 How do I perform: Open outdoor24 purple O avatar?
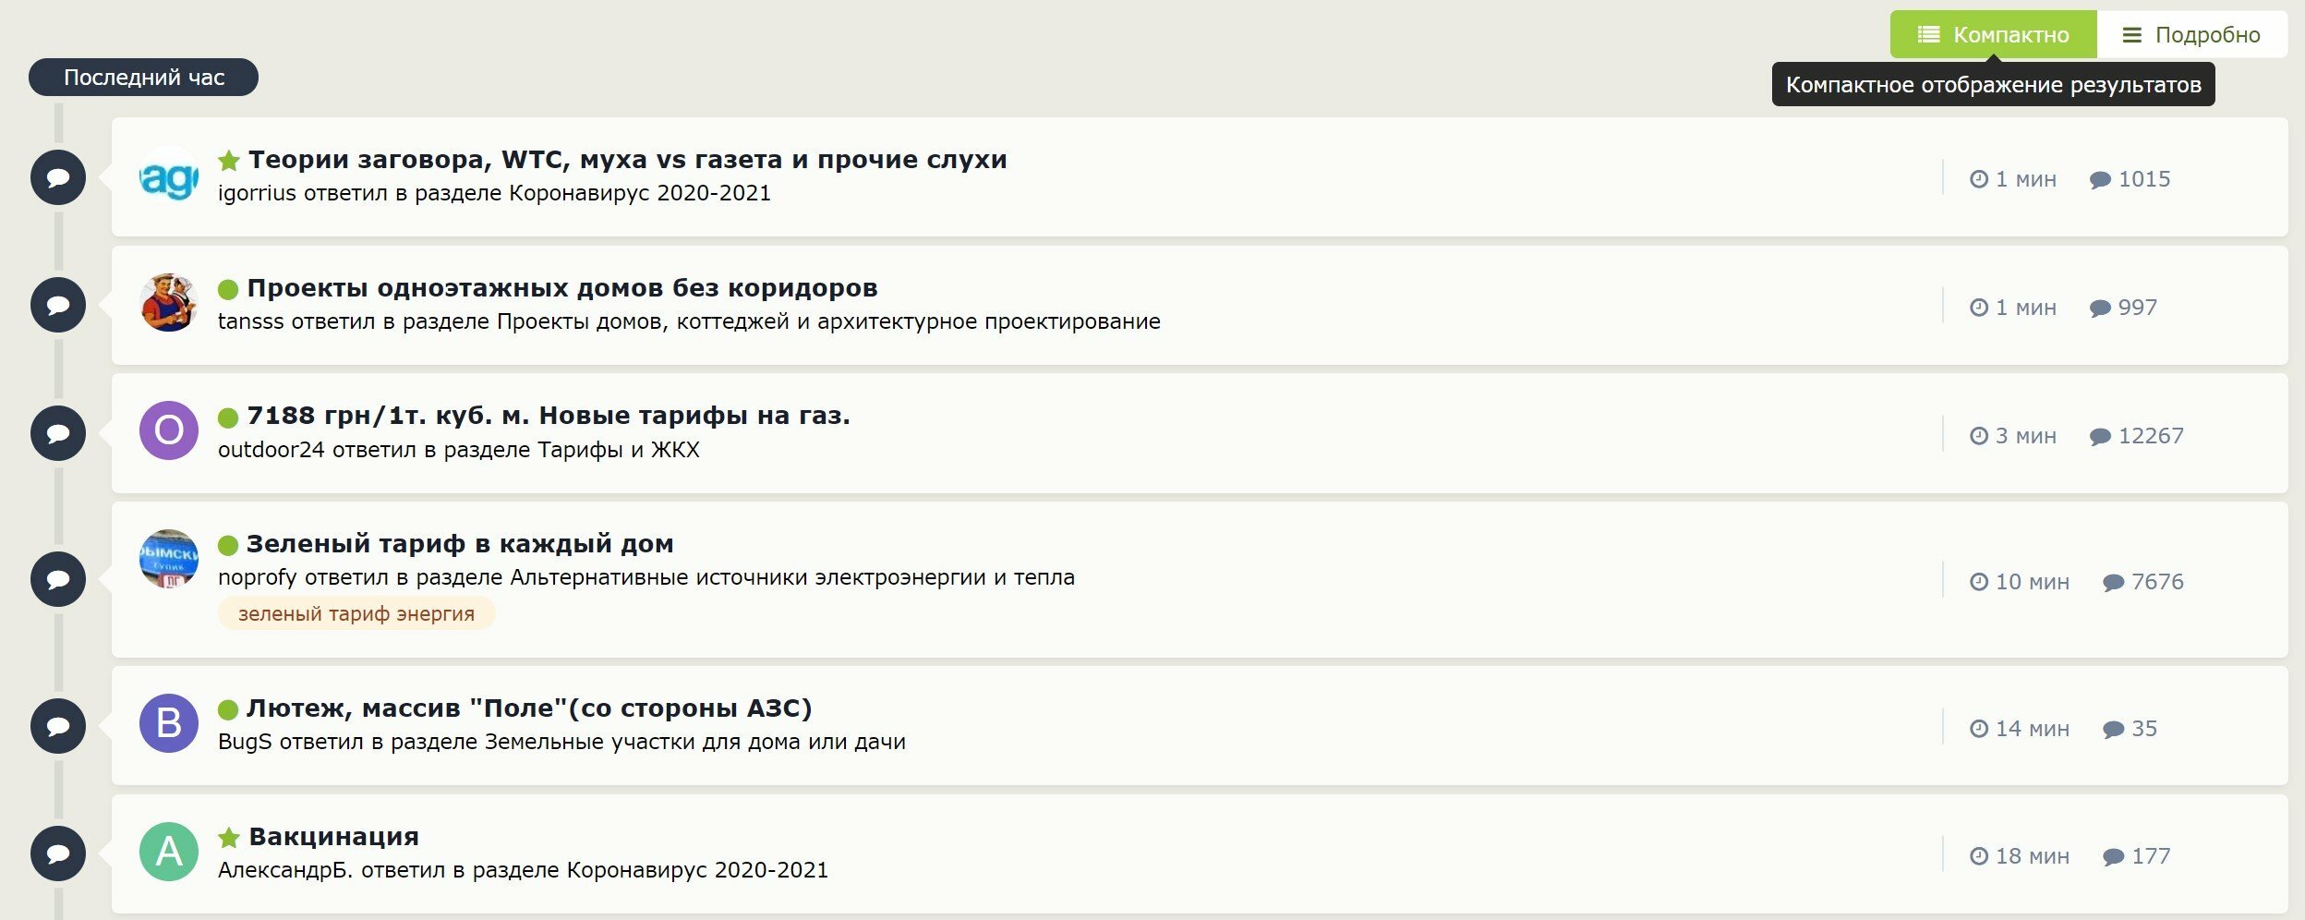[x=169, y=430]
